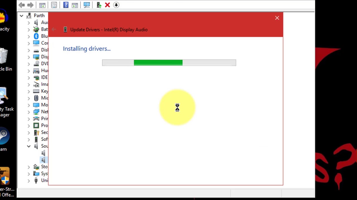
Task: Click the Back arrow in Device Manager toolbar
Action: 22,5
